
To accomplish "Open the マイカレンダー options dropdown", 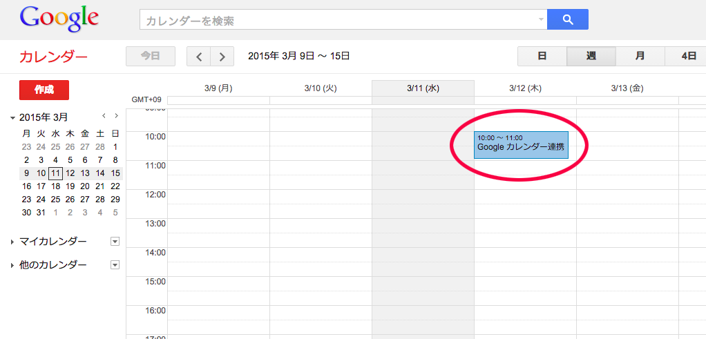I will pos(115,242).
